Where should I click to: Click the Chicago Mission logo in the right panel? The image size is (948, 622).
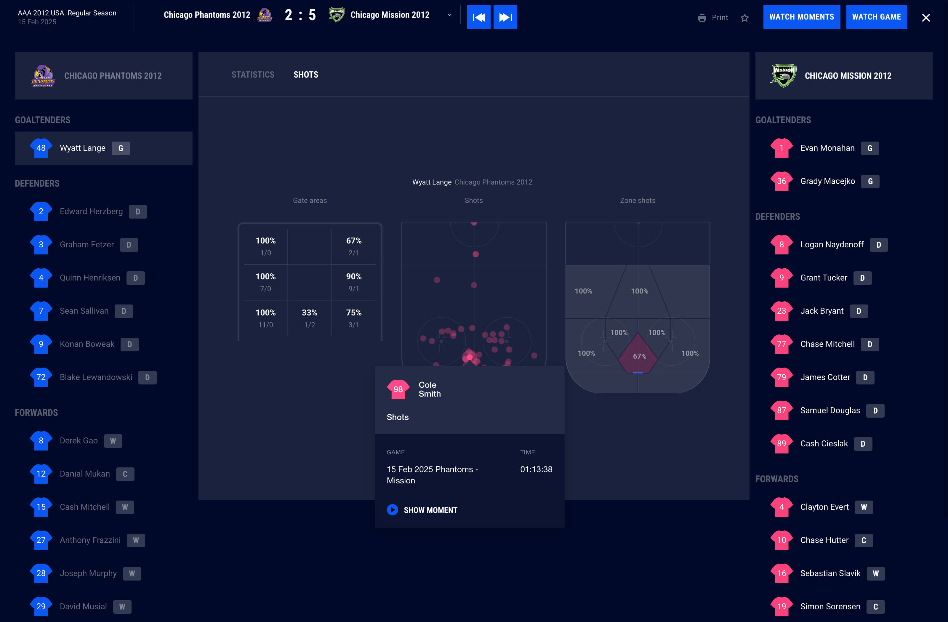[x=783, y=76]
